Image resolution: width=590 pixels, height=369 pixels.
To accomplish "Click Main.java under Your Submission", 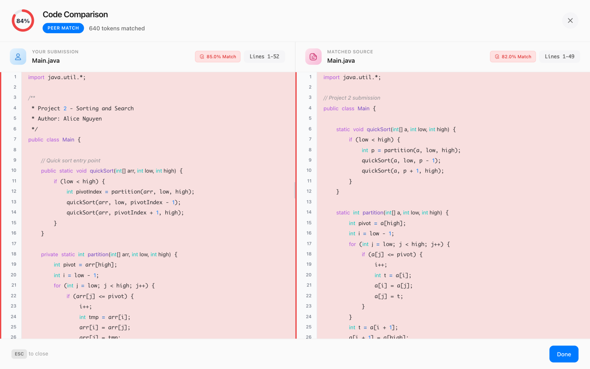I will pyautogui.click(x=46, y=61).
